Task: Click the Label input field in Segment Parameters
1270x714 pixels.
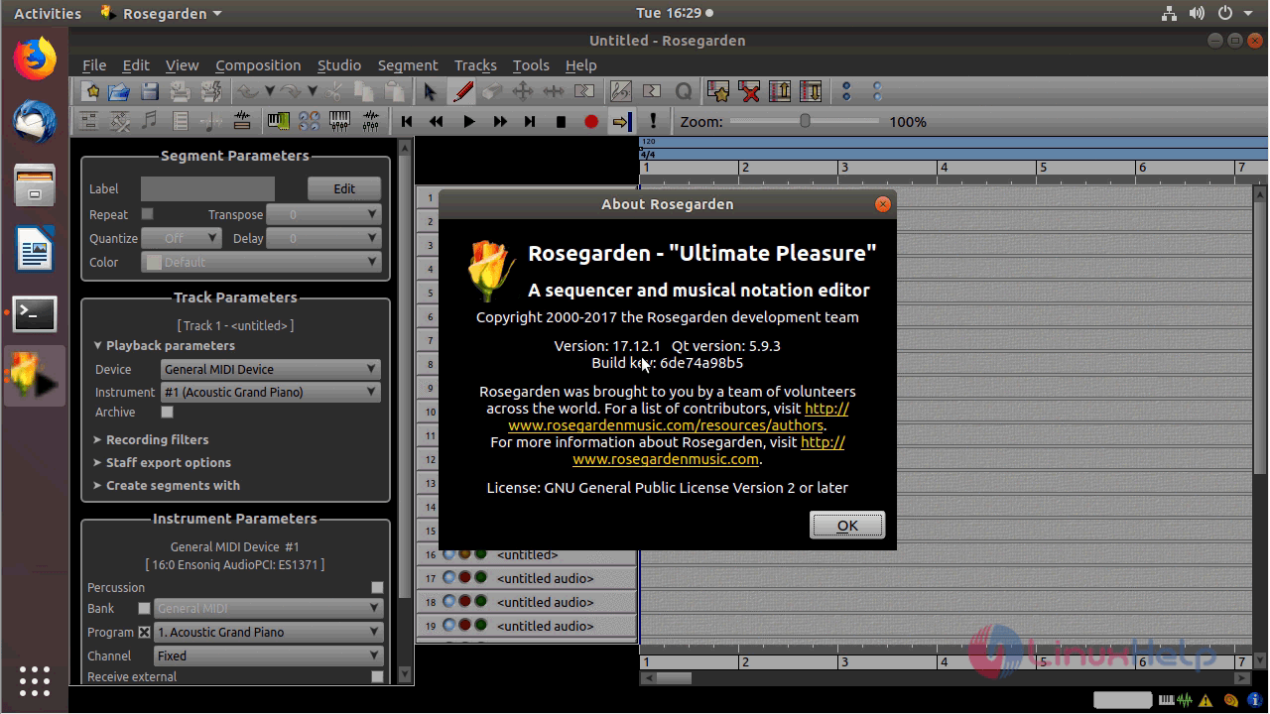Action: click(x=207, y=188)
